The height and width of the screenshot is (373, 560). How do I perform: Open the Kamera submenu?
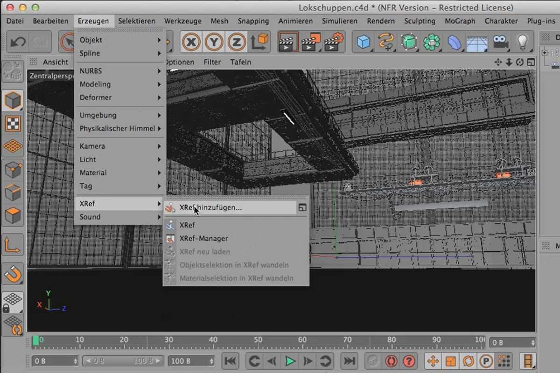point(120,146)
